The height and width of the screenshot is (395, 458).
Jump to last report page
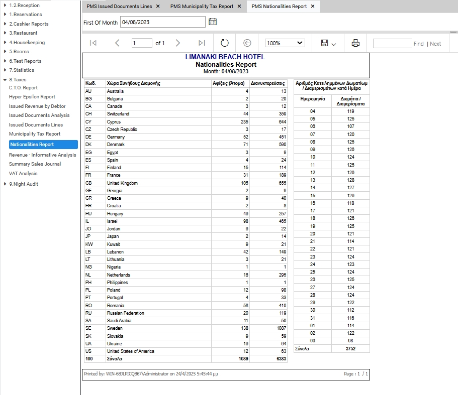(x=202, y=43)
